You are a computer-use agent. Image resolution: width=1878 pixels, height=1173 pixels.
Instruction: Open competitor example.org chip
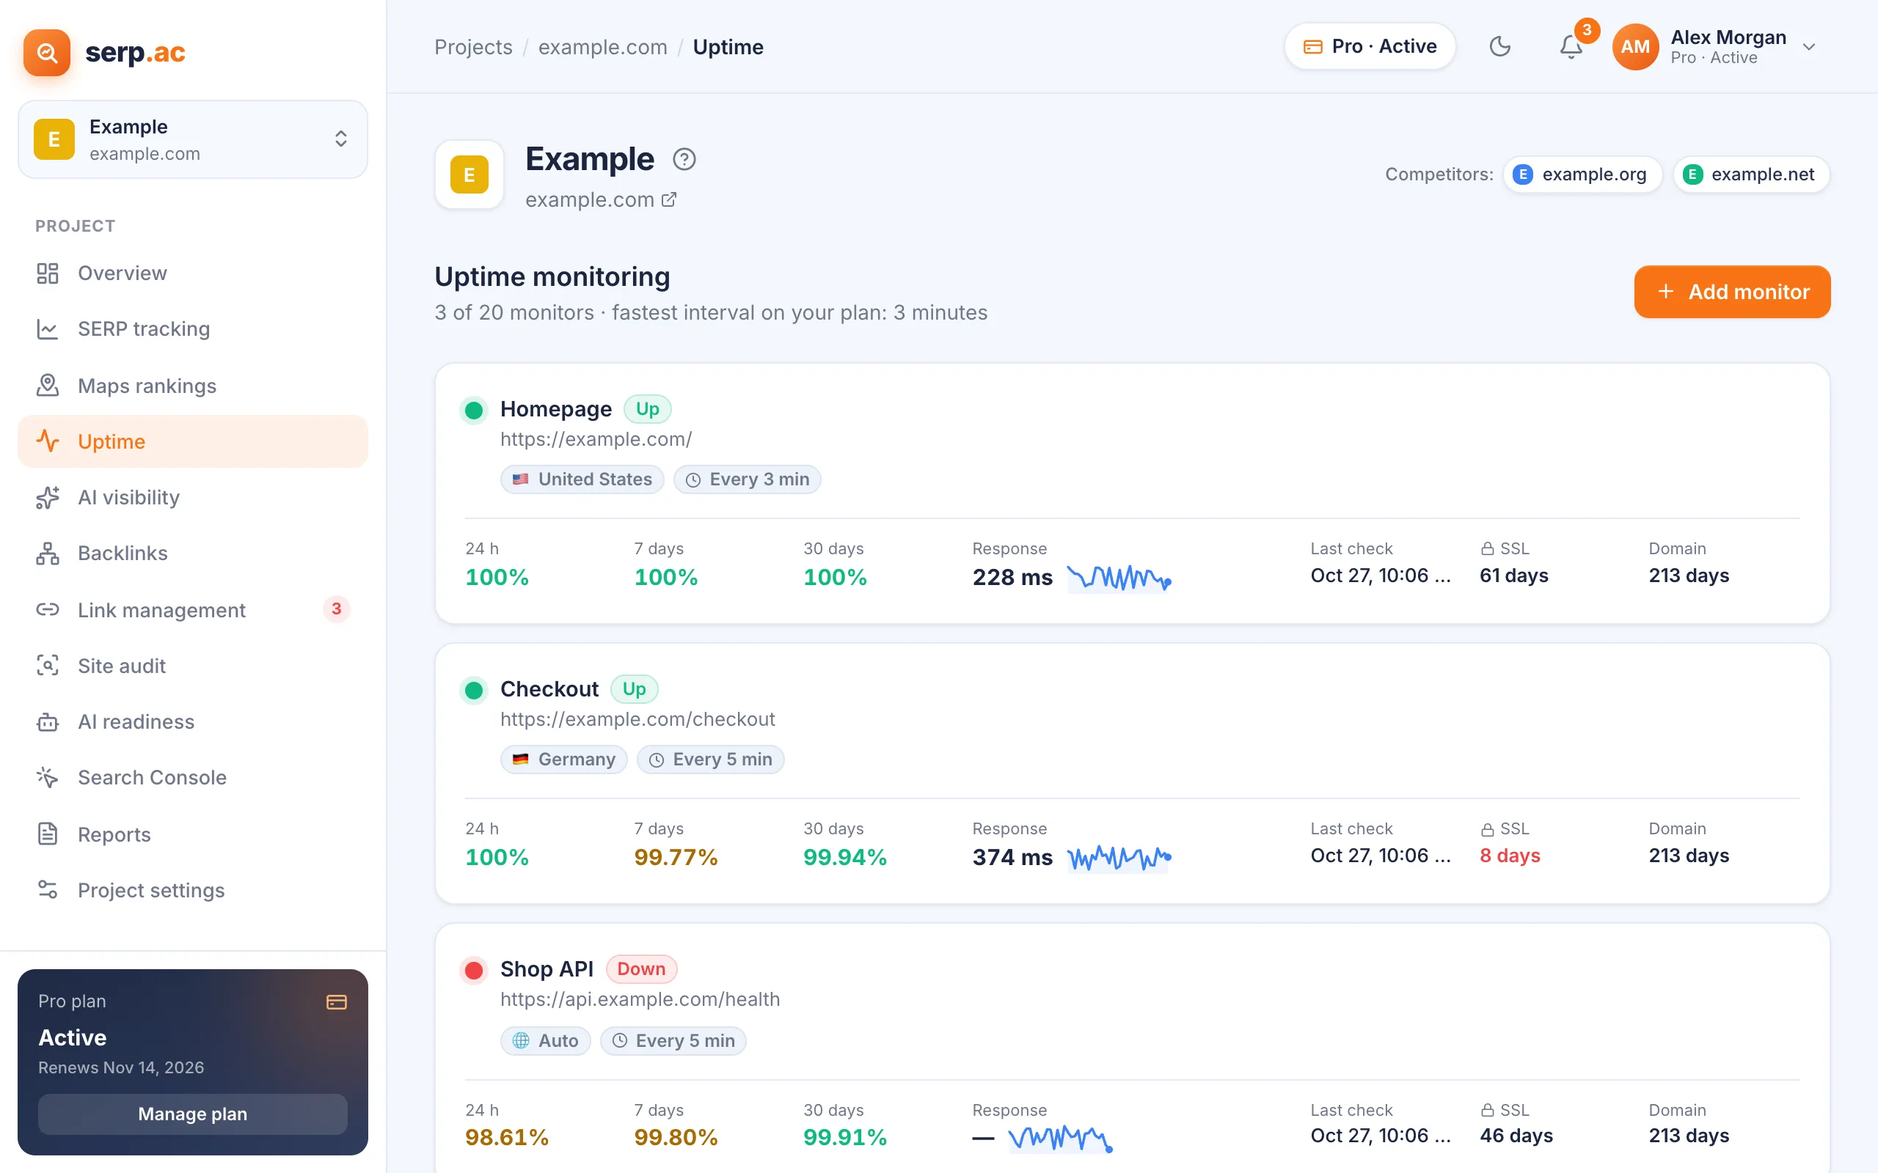(1582, 174)
